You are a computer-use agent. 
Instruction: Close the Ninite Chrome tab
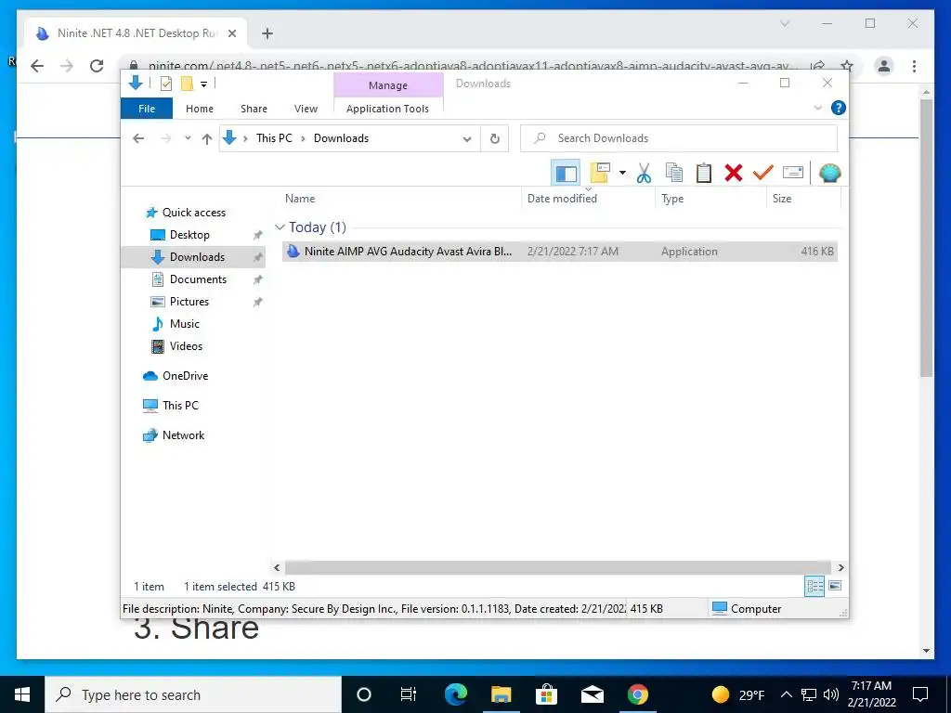pyautogui.click(x=231, y=33)
